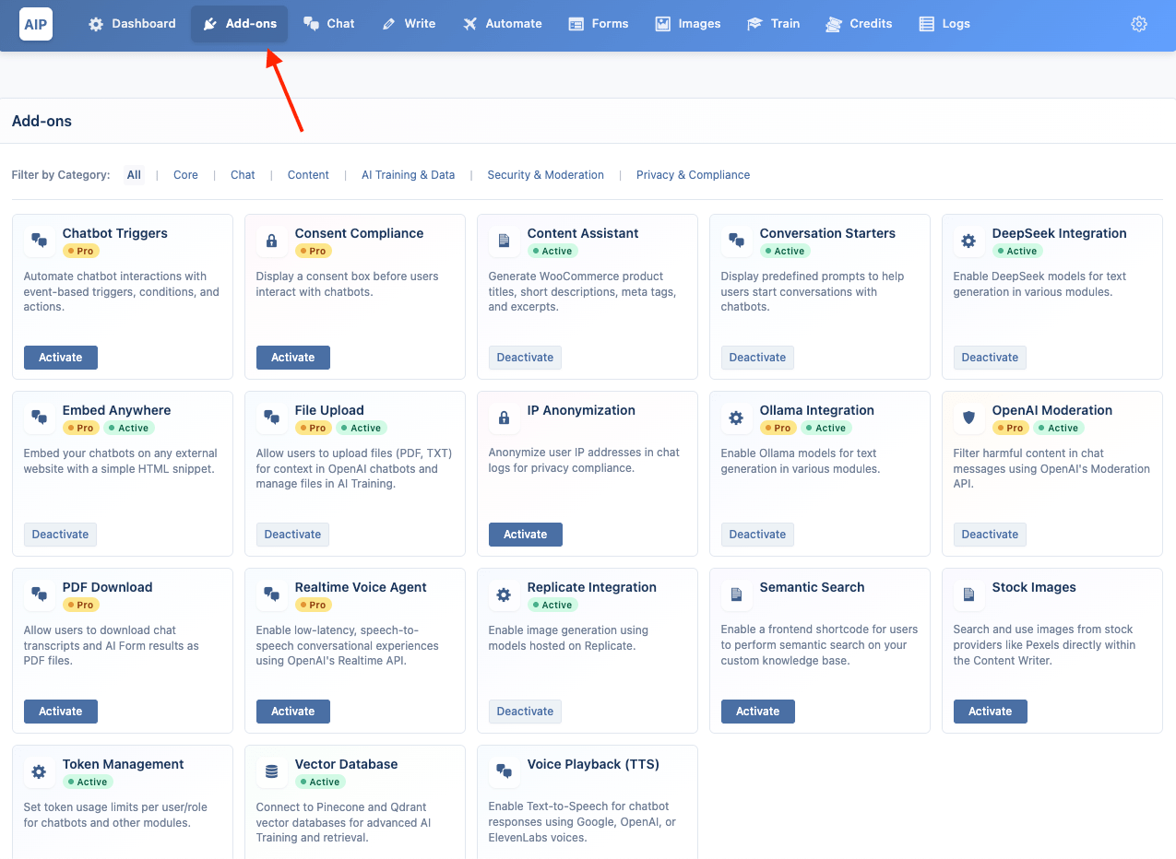Viewport: 1176px width, 859px height.
Task: Click the Embed Anywhere chat icon
Action: [x=39, y=418]
